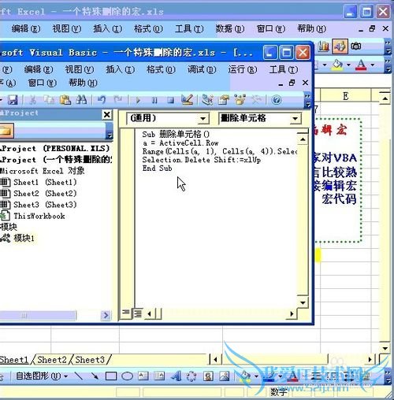Click the Save icon in VBA toolbar
This screenshot has width=394, height=400.
click(x=13, y=100)
